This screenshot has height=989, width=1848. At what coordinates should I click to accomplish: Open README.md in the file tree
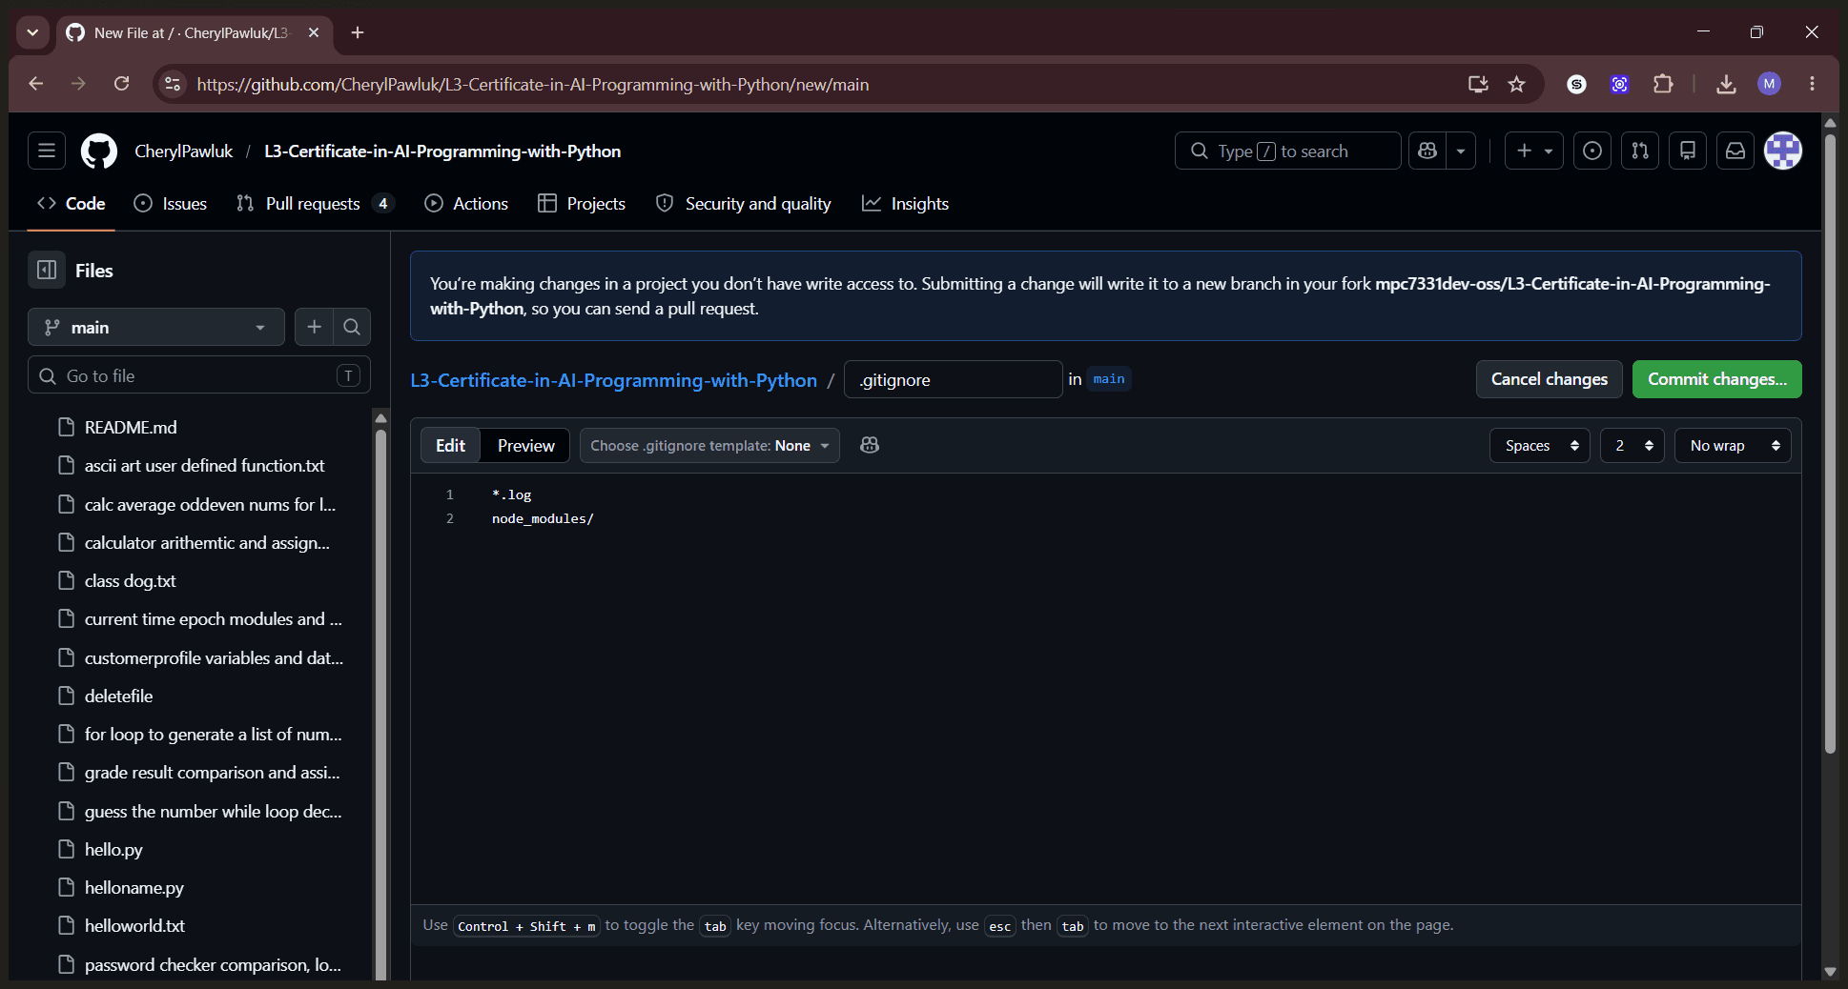199,427
